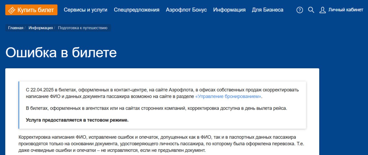This screenshot has height=155, width=368.
Task: Open the Для Бизнеса menu
Action: (268, 10)
